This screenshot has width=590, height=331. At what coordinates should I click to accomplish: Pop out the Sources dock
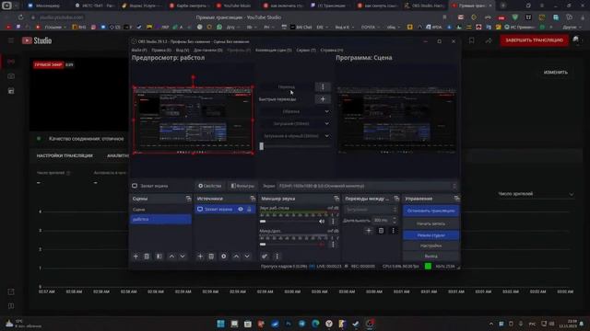point(253,199)
